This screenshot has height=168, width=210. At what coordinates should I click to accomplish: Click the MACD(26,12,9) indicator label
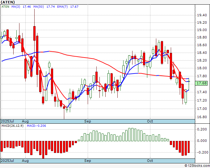pyautogui.click(x=12, y=126)
